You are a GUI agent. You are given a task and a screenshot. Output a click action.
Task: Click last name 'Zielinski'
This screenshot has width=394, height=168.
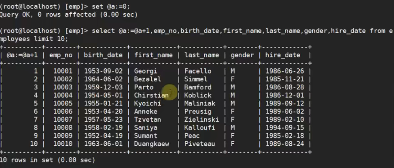202,119
